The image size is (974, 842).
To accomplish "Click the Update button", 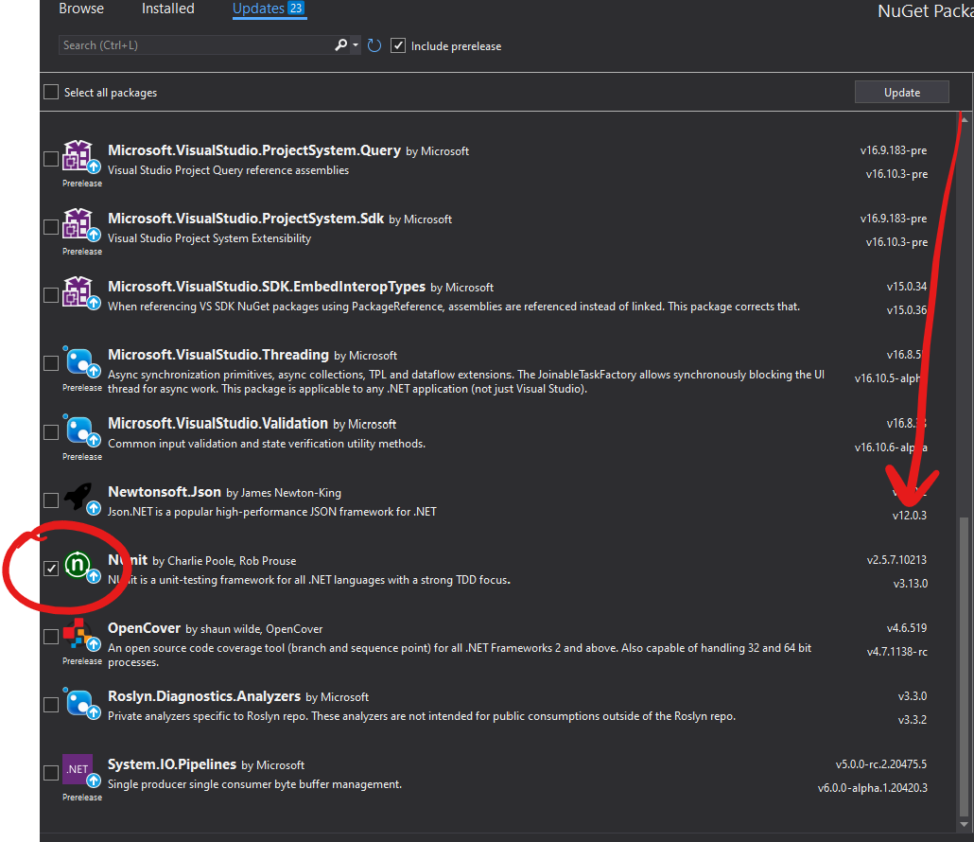I will click(901, 92).
